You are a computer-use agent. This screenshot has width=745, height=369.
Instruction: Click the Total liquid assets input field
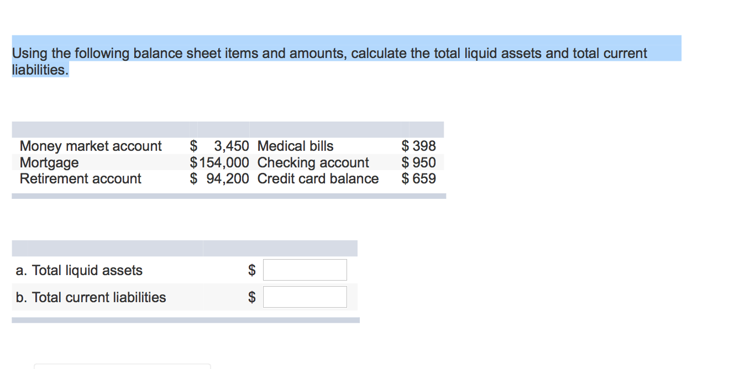305,270
